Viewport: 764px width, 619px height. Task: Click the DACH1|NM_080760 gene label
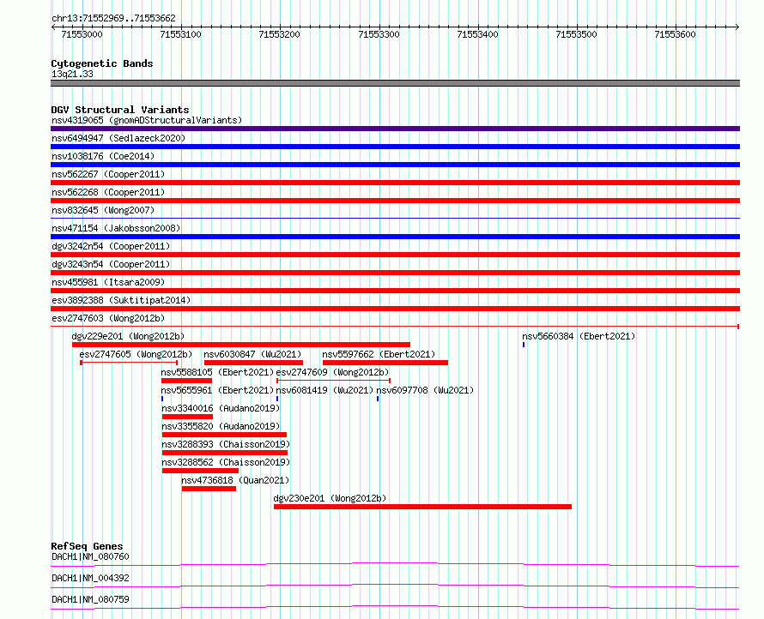[x=90, y=556]
